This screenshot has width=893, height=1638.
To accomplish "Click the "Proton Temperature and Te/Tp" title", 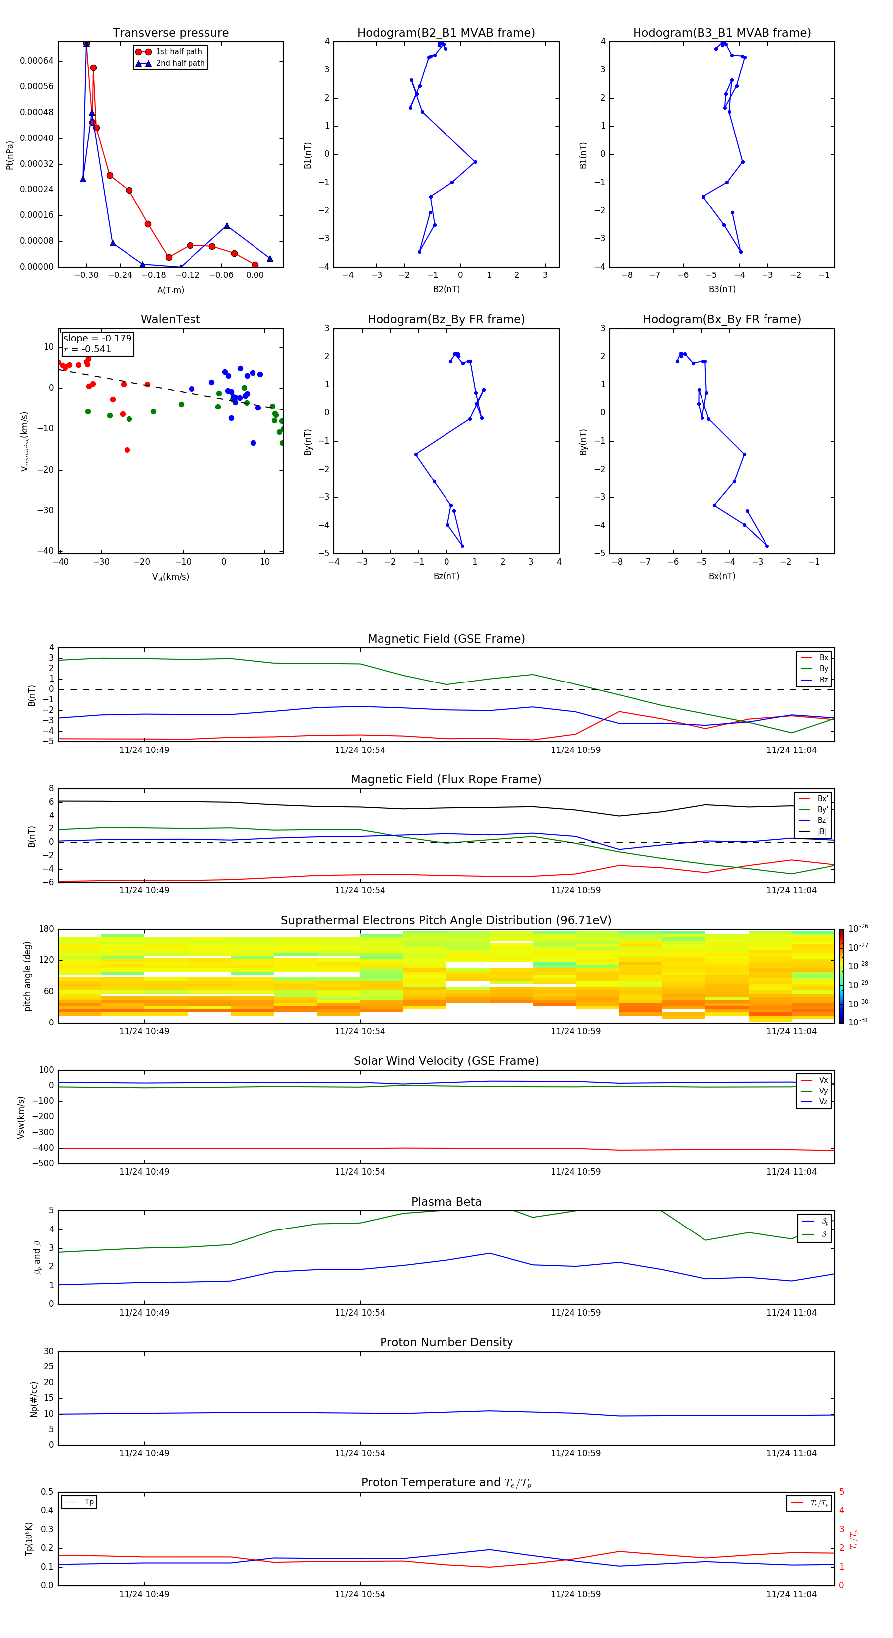I will click(x=446, y=1483).
